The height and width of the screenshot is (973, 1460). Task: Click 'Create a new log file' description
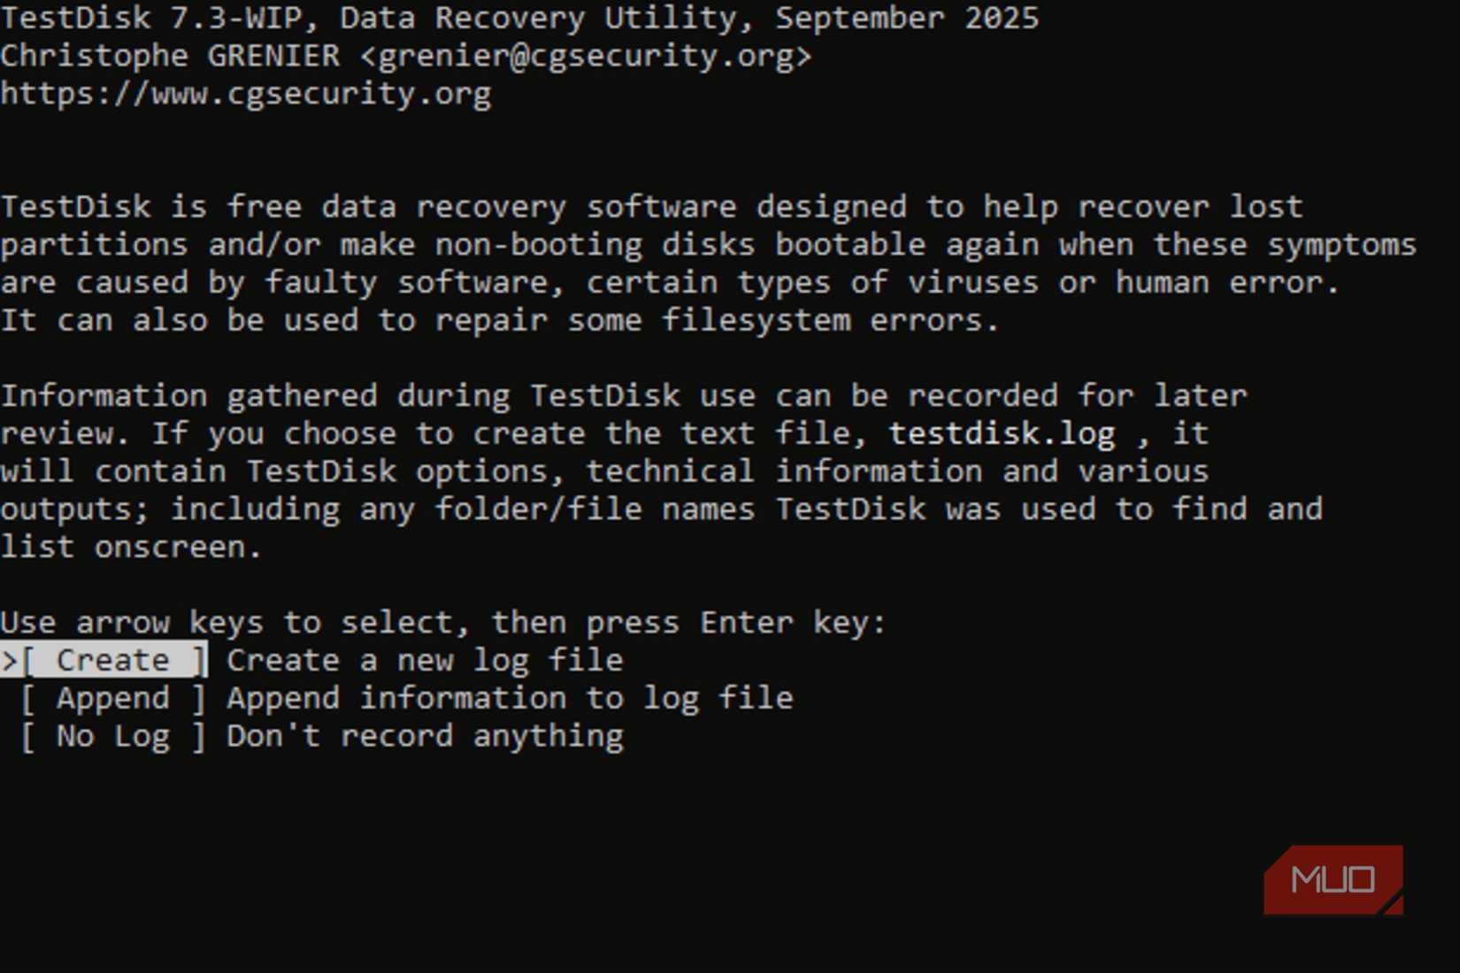point(423,659)
